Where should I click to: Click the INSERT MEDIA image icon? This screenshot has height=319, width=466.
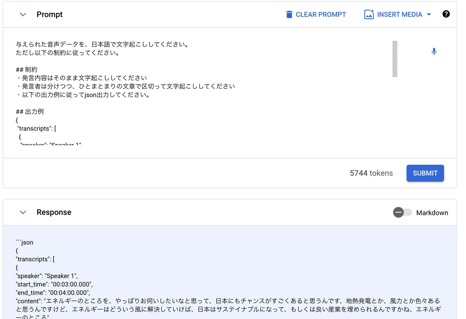tap(369, 14)
